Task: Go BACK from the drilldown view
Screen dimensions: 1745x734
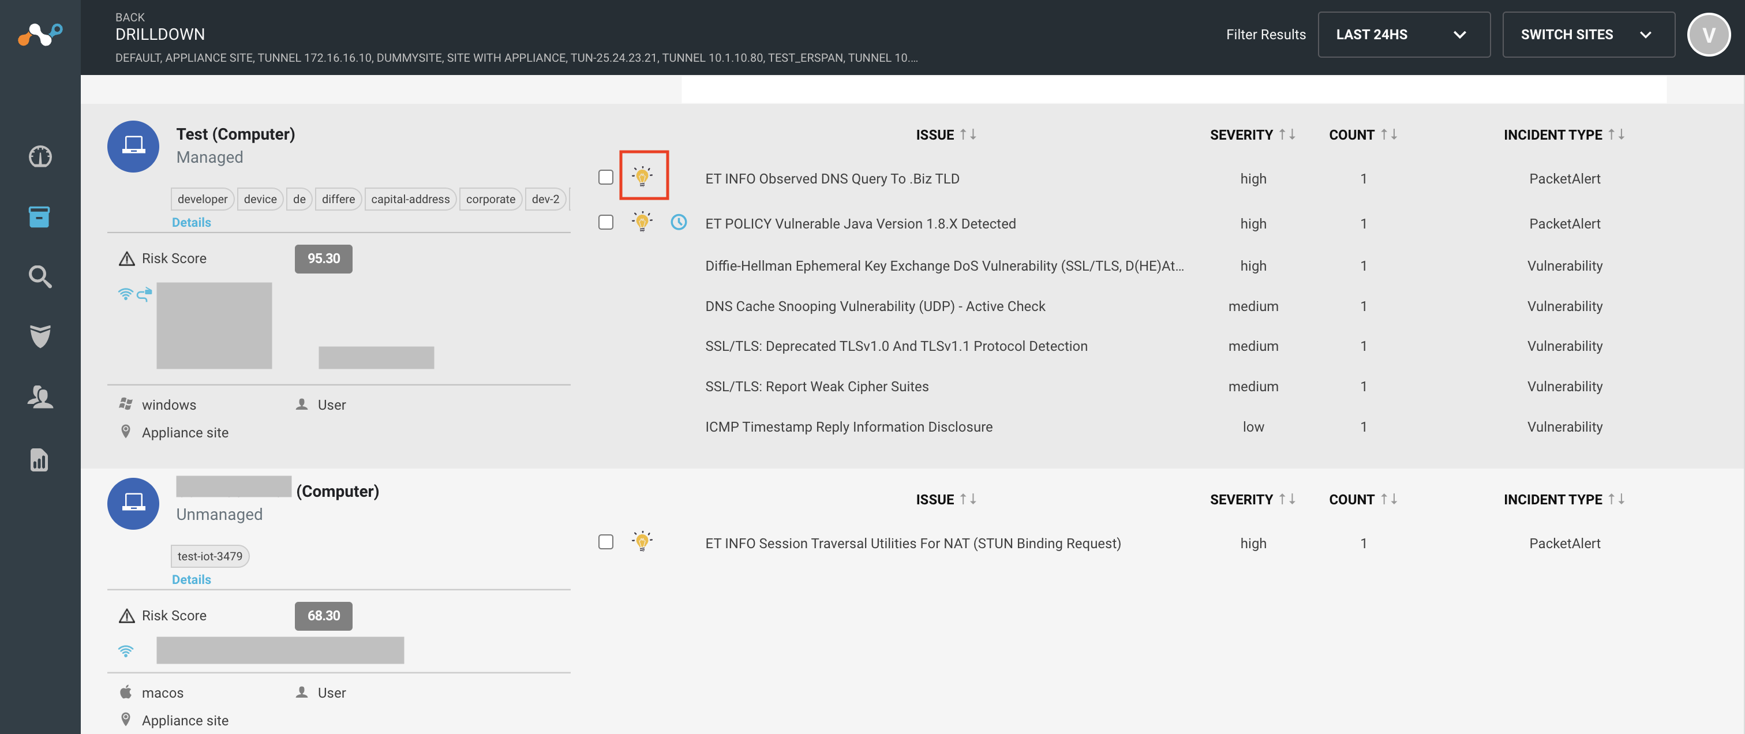Action: tap(130, 17)
